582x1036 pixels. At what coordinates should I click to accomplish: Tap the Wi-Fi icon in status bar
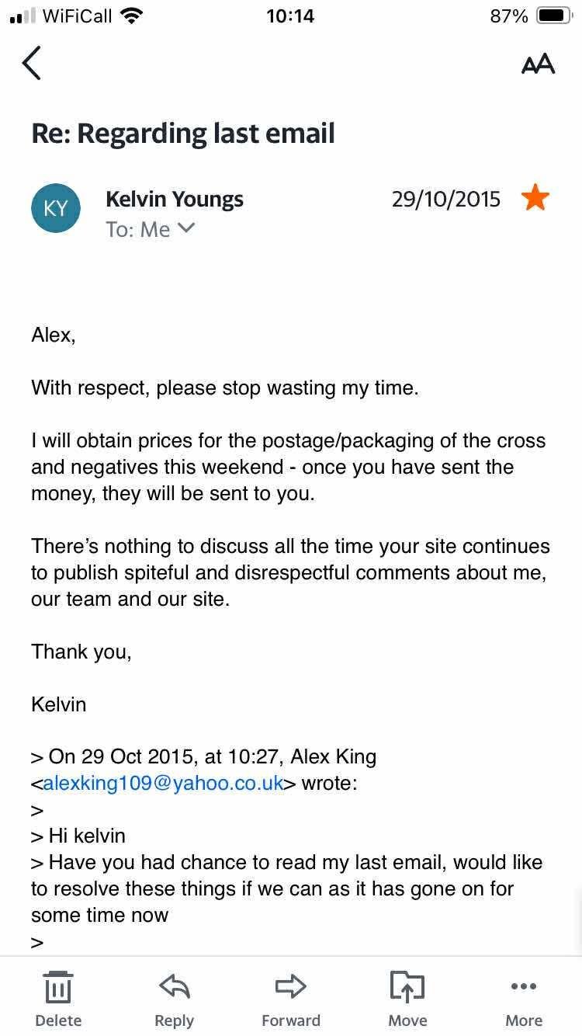[133, 16]
